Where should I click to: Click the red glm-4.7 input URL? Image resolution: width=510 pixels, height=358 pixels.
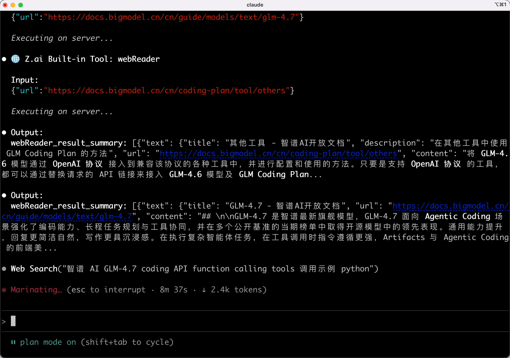(x=171, y=17)
